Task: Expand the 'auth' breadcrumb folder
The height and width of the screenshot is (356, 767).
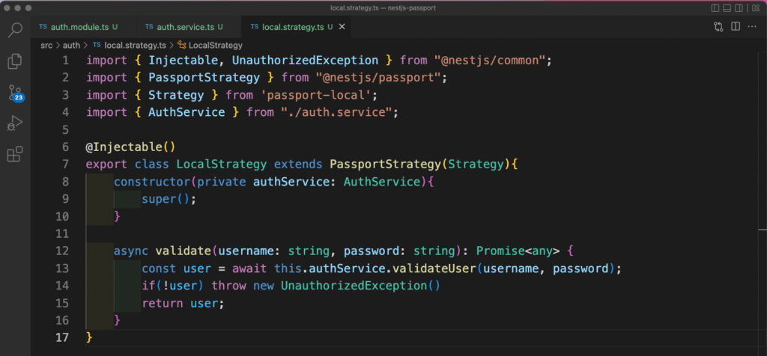Action: coord(72,45)
